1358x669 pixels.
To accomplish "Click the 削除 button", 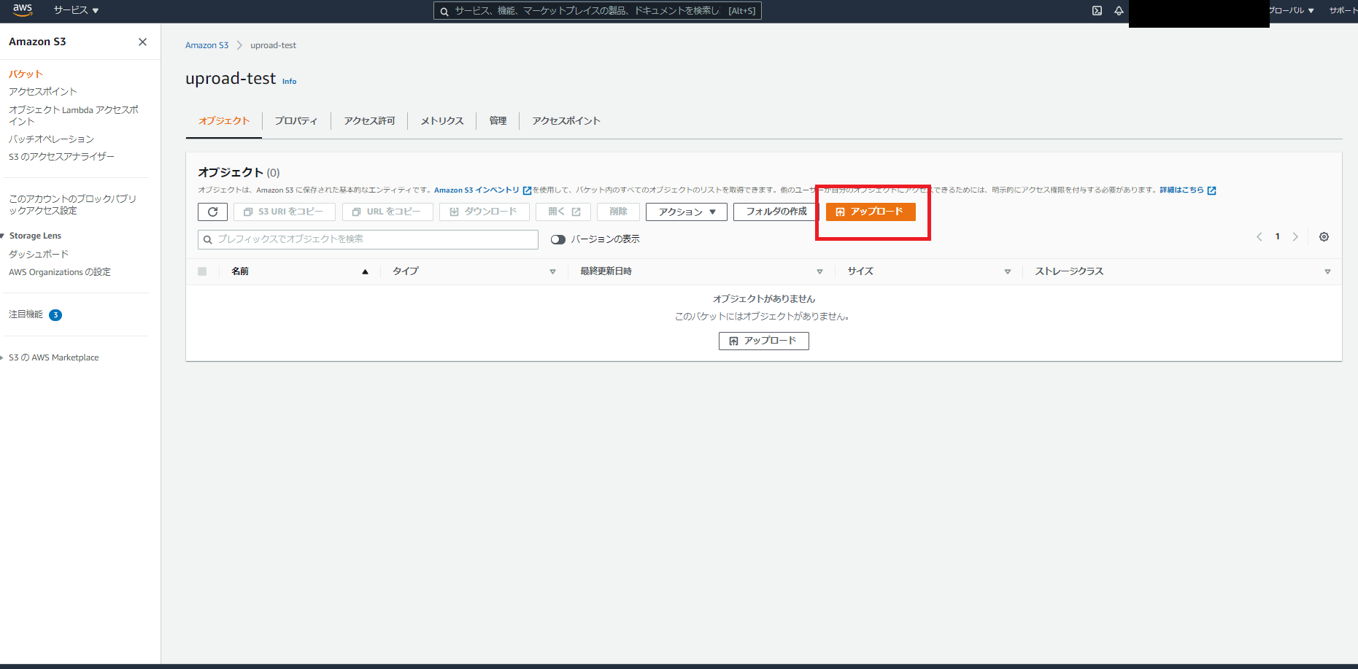I will [x=618, y=212].
